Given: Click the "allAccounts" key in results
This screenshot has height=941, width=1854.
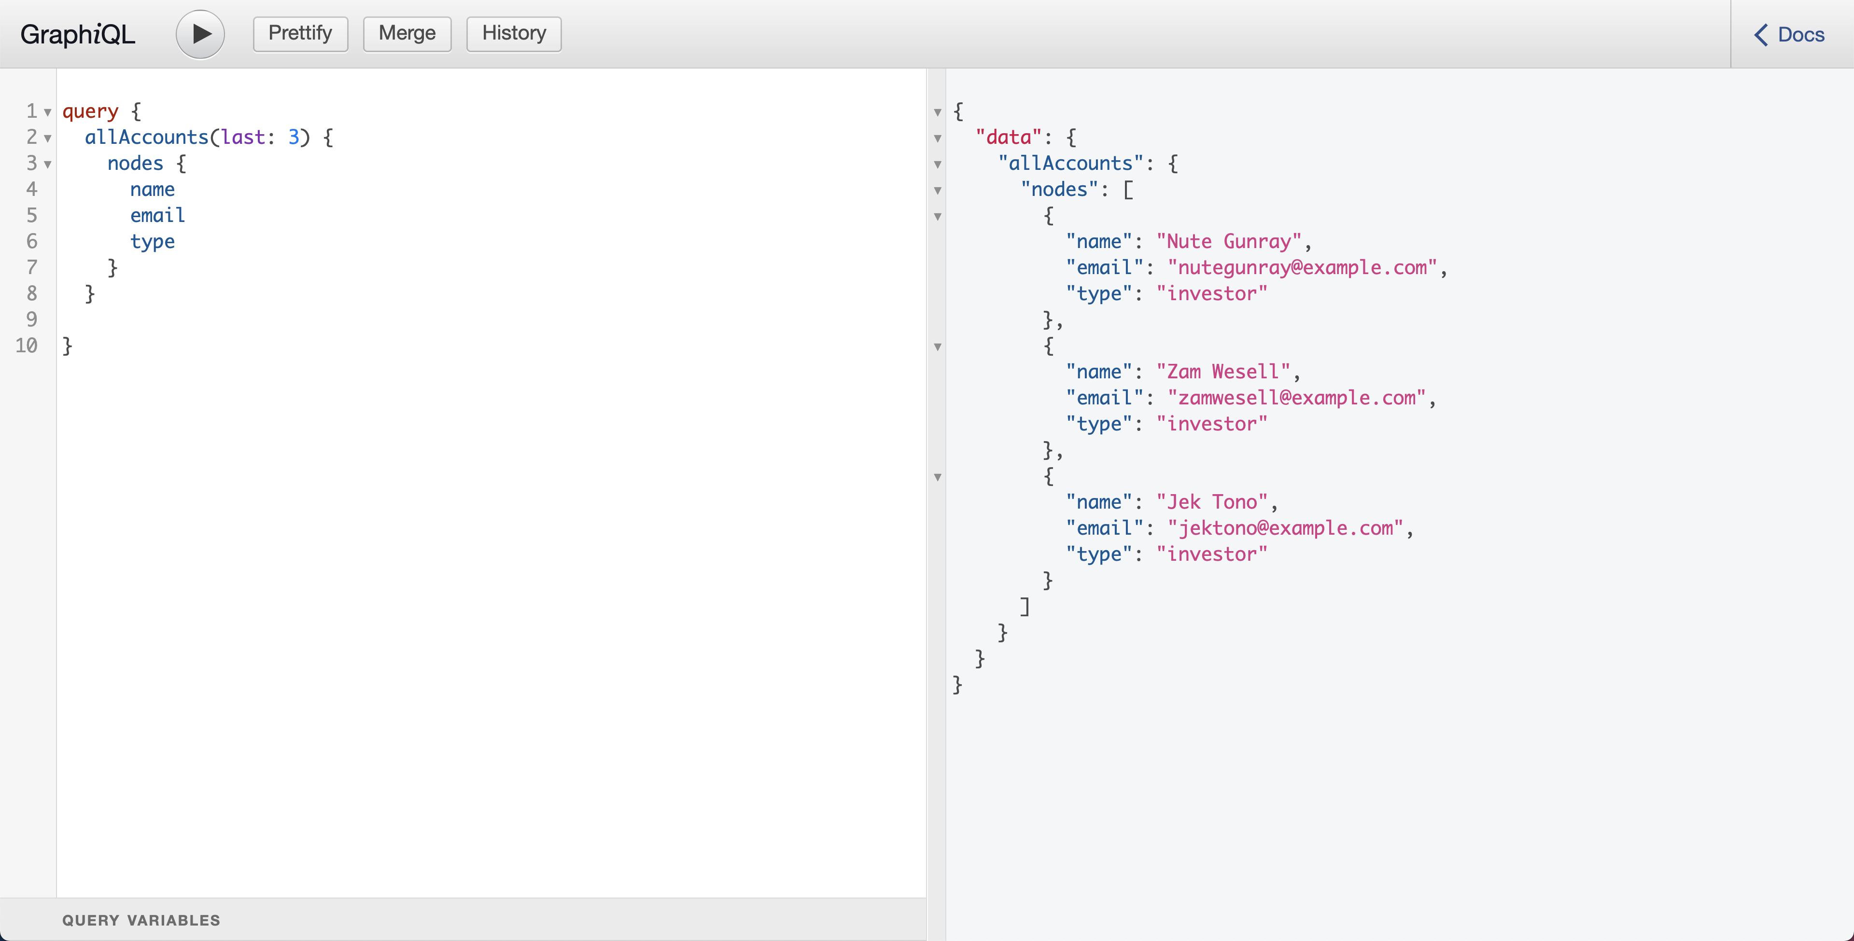Looking at the screenshot, I should (1071, 163).
